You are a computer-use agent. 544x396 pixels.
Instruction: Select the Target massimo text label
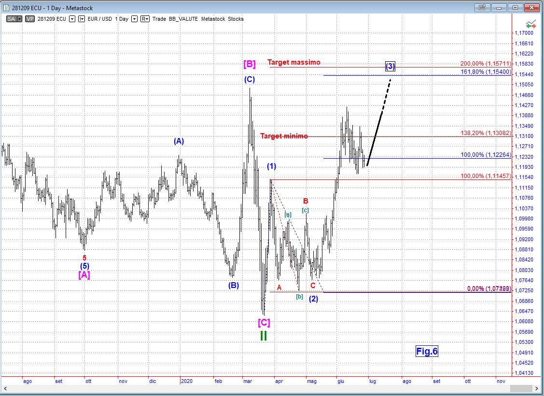(x=293, y=62)
